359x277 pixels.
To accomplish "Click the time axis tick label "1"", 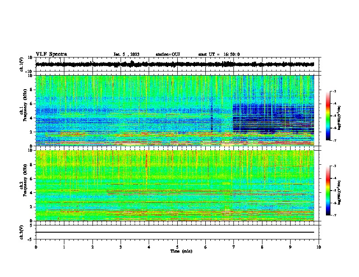I will (x=64, y=247).
